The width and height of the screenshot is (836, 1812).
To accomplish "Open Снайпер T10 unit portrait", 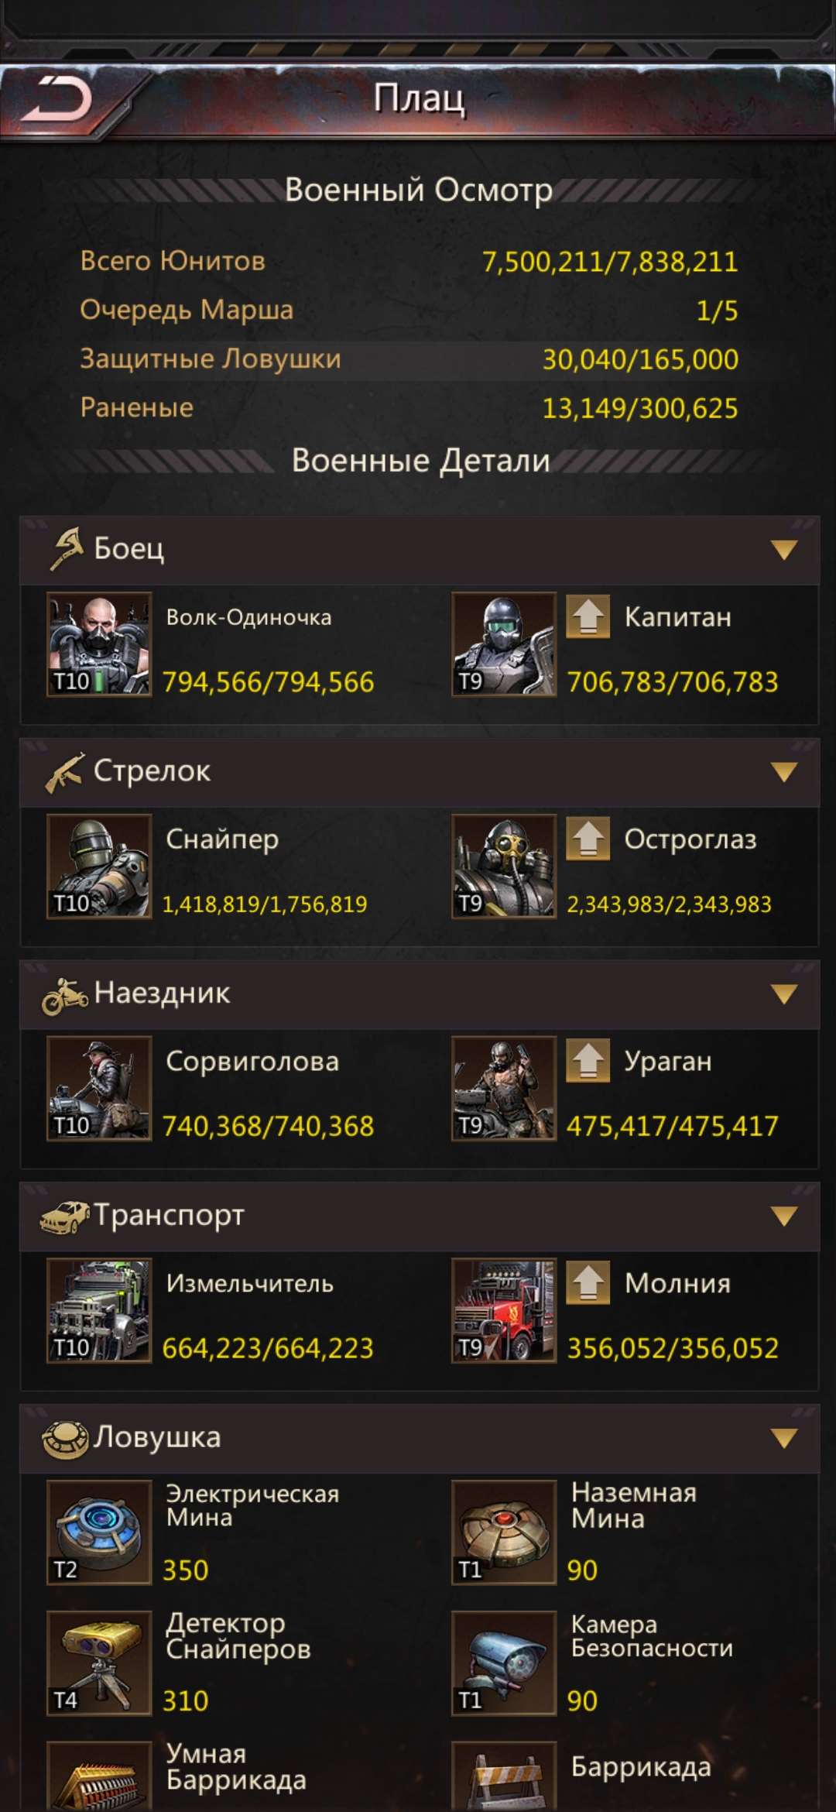I will tap(99, 867).
